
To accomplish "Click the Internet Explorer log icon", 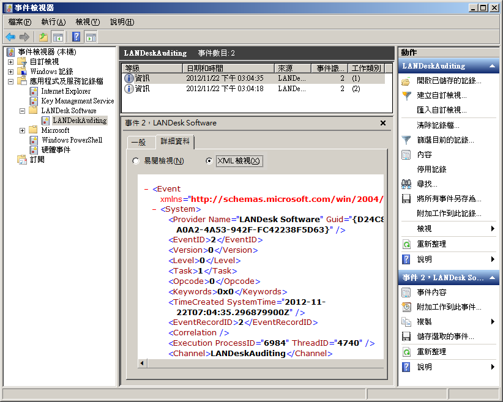I will (x=34, y=91).
